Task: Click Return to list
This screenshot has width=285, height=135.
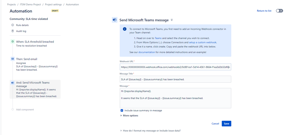Action: pos(264,11)
